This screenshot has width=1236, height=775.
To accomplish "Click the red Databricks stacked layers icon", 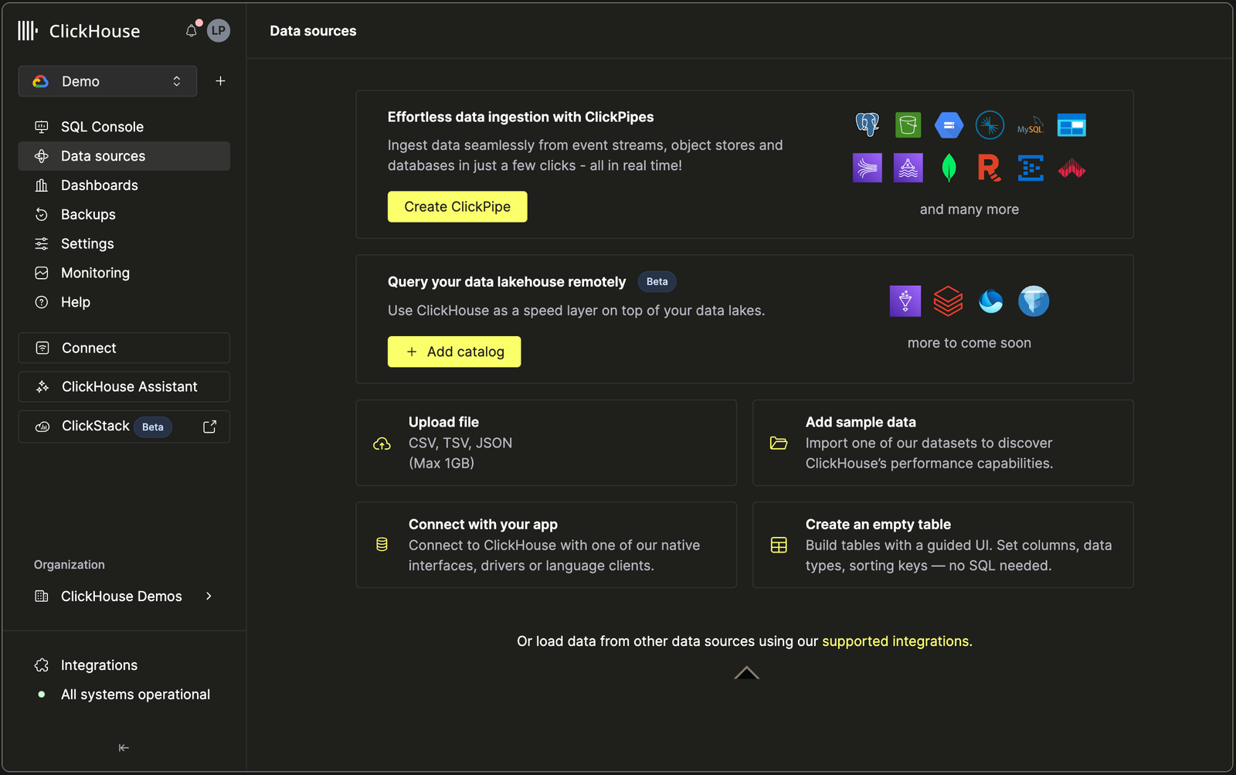I will pyautogui.click(x=948, y=301).
